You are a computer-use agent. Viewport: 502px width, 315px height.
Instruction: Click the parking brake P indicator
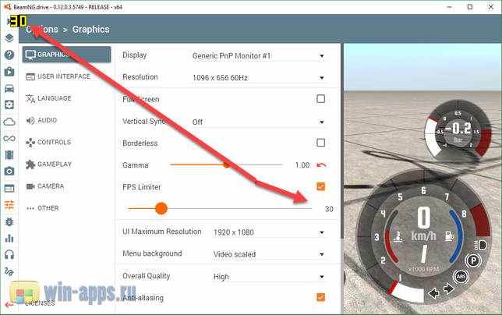point(473,260)
